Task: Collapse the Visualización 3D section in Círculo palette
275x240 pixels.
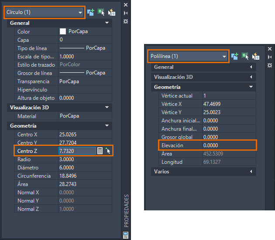Action: 107,107
